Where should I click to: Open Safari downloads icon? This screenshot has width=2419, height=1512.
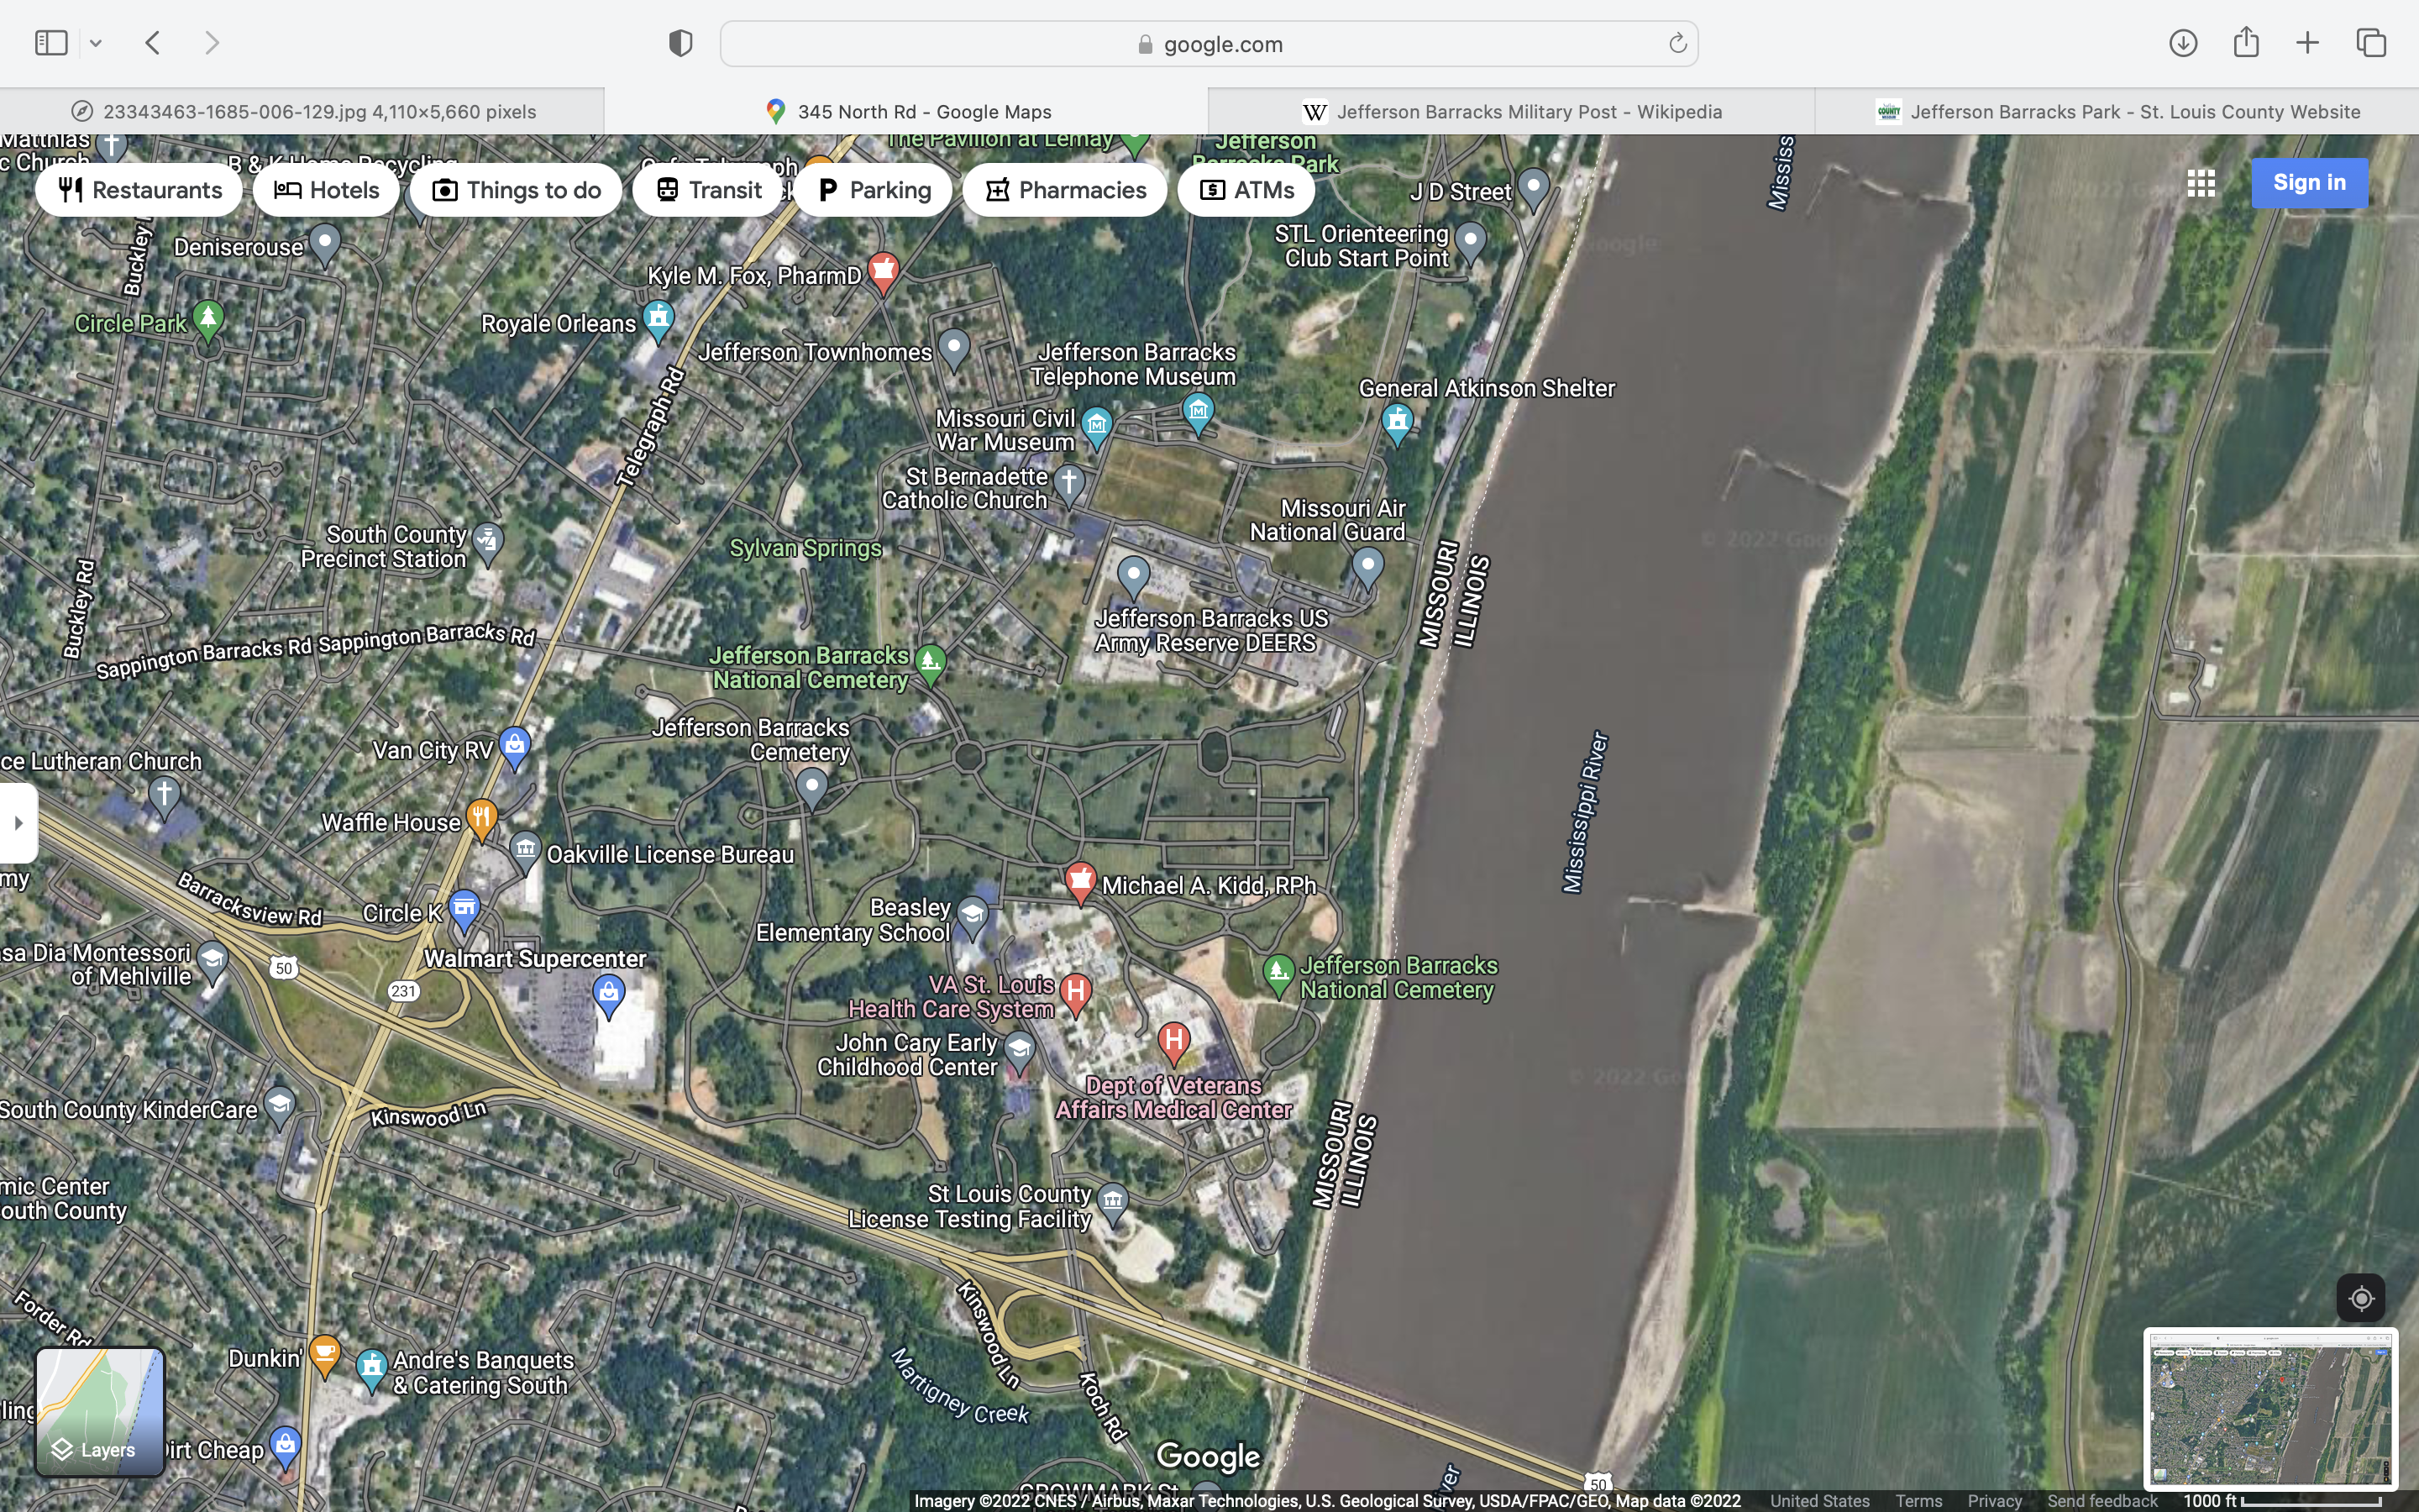click(x=2182, y=43)
